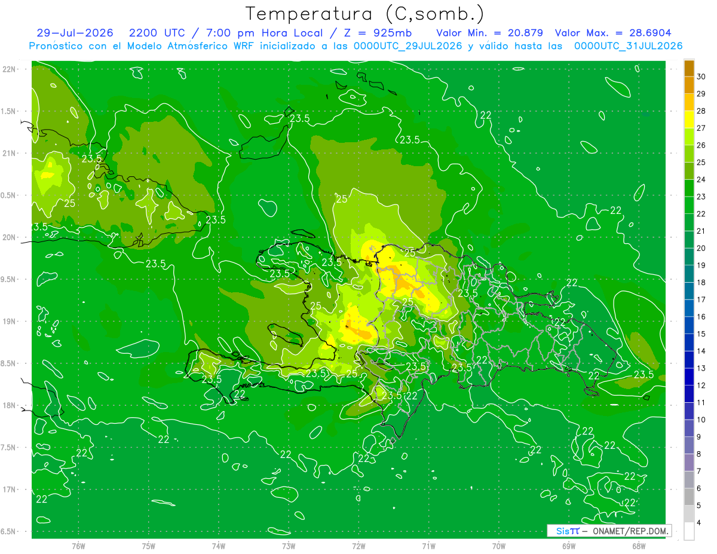Screen dimensions: 717x554
Task: Click the color bar label "29"
Action: point(701,94)
